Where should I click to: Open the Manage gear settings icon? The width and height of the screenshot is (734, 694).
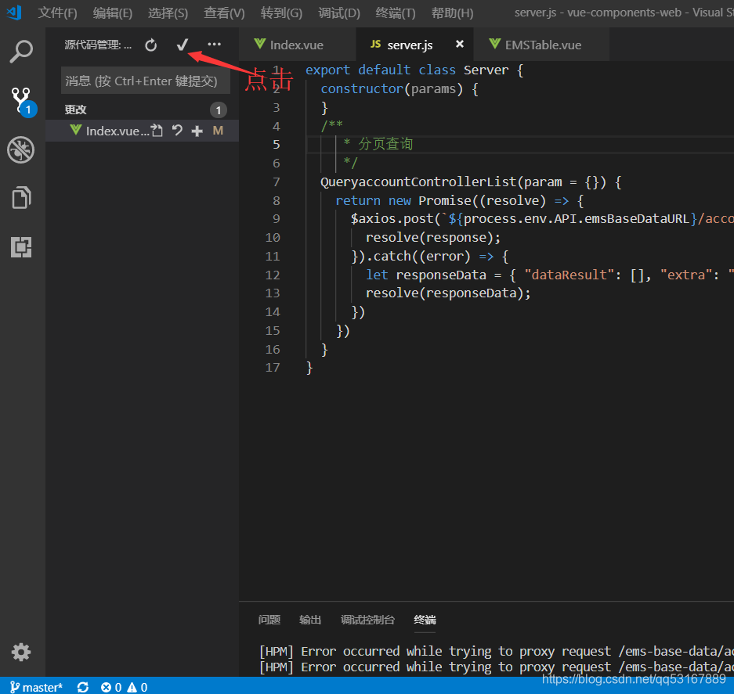pyautogui.click(x=21, y=652)
